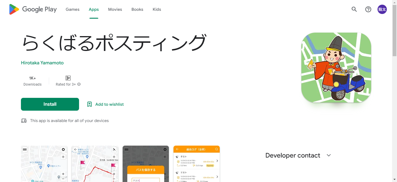This screenshot has height=182, width=397.
Task: Open the first map screenshot thumbnail
Action: 44,164
